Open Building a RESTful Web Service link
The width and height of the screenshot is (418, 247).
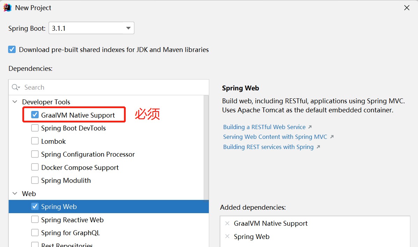[x=264, y=127]
